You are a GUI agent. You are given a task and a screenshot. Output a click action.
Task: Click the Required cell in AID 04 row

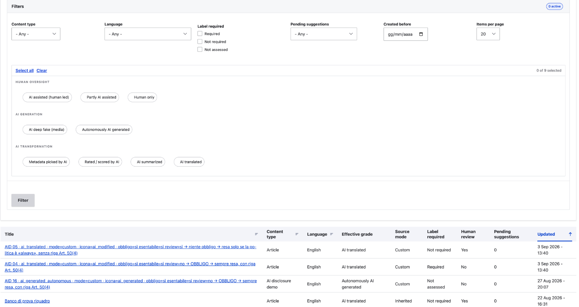[436, 267]
